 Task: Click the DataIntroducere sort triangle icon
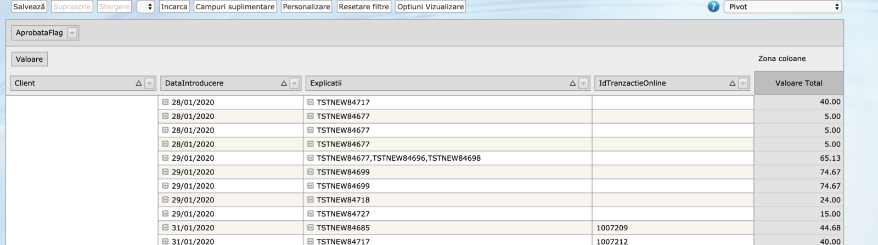click(x=284, y=83)
